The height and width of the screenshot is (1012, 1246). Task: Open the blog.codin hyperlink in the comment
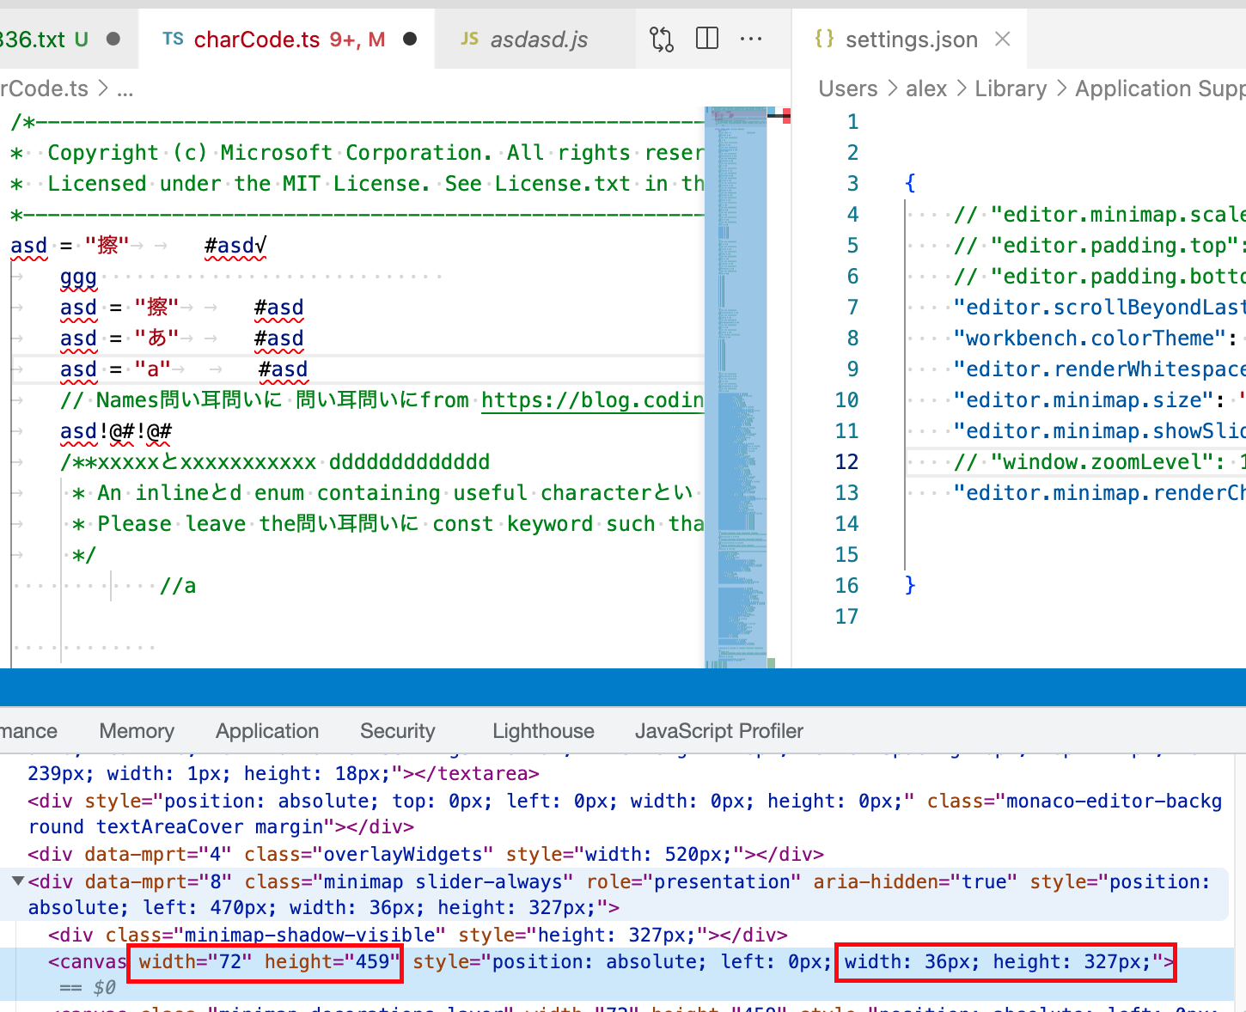pyautogui.click(x=592, y=399)
